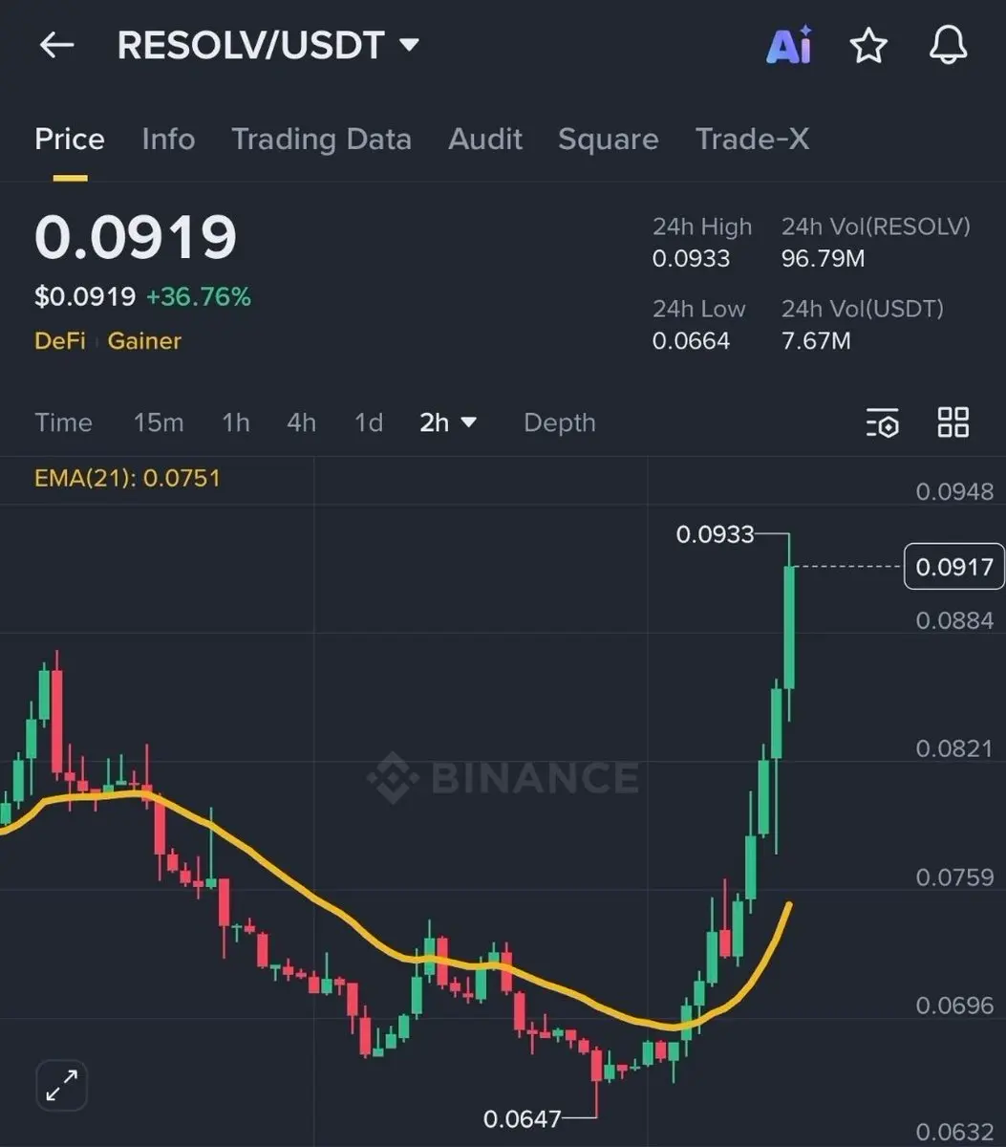
Task: Switch to the Price tab
Action: pos(70,140)
